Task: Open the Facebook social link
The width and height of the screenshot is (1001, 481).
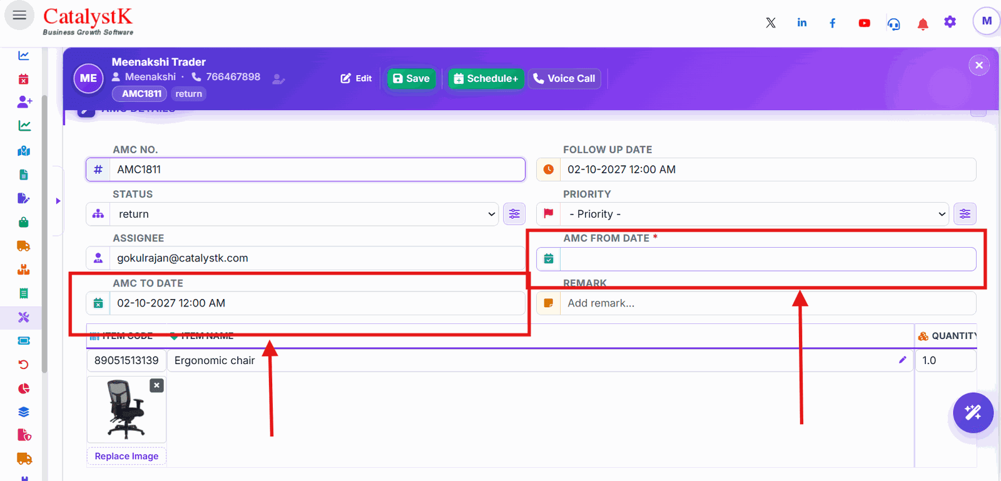Action: pyautogui.click(x=833, y=23)
